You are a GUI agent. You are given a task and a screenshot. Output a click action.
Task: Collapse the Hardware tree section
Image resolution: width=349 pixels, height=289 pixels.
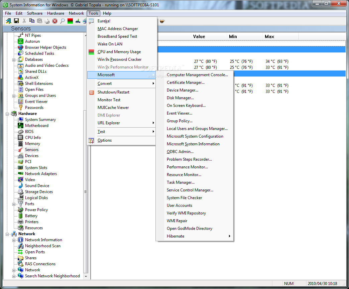pyautogui.click(x=7, y=114)
